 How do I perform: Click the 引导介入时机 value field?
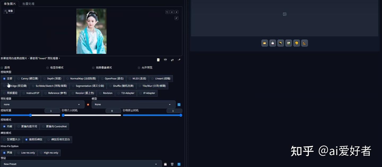tap(113, 111)
